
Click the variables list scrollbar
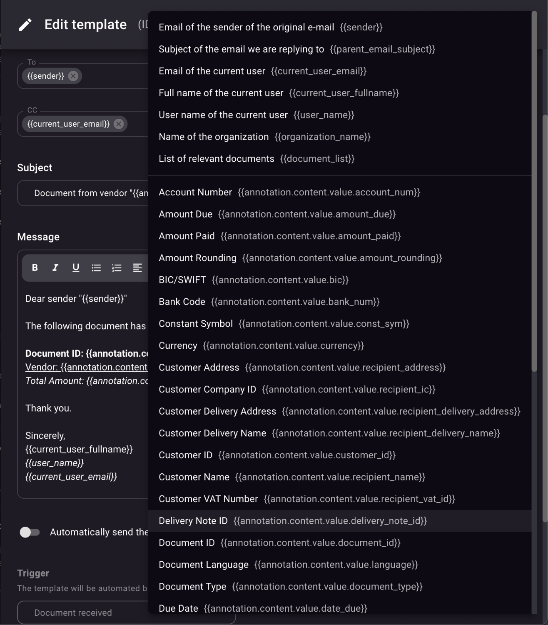(534, 192)
